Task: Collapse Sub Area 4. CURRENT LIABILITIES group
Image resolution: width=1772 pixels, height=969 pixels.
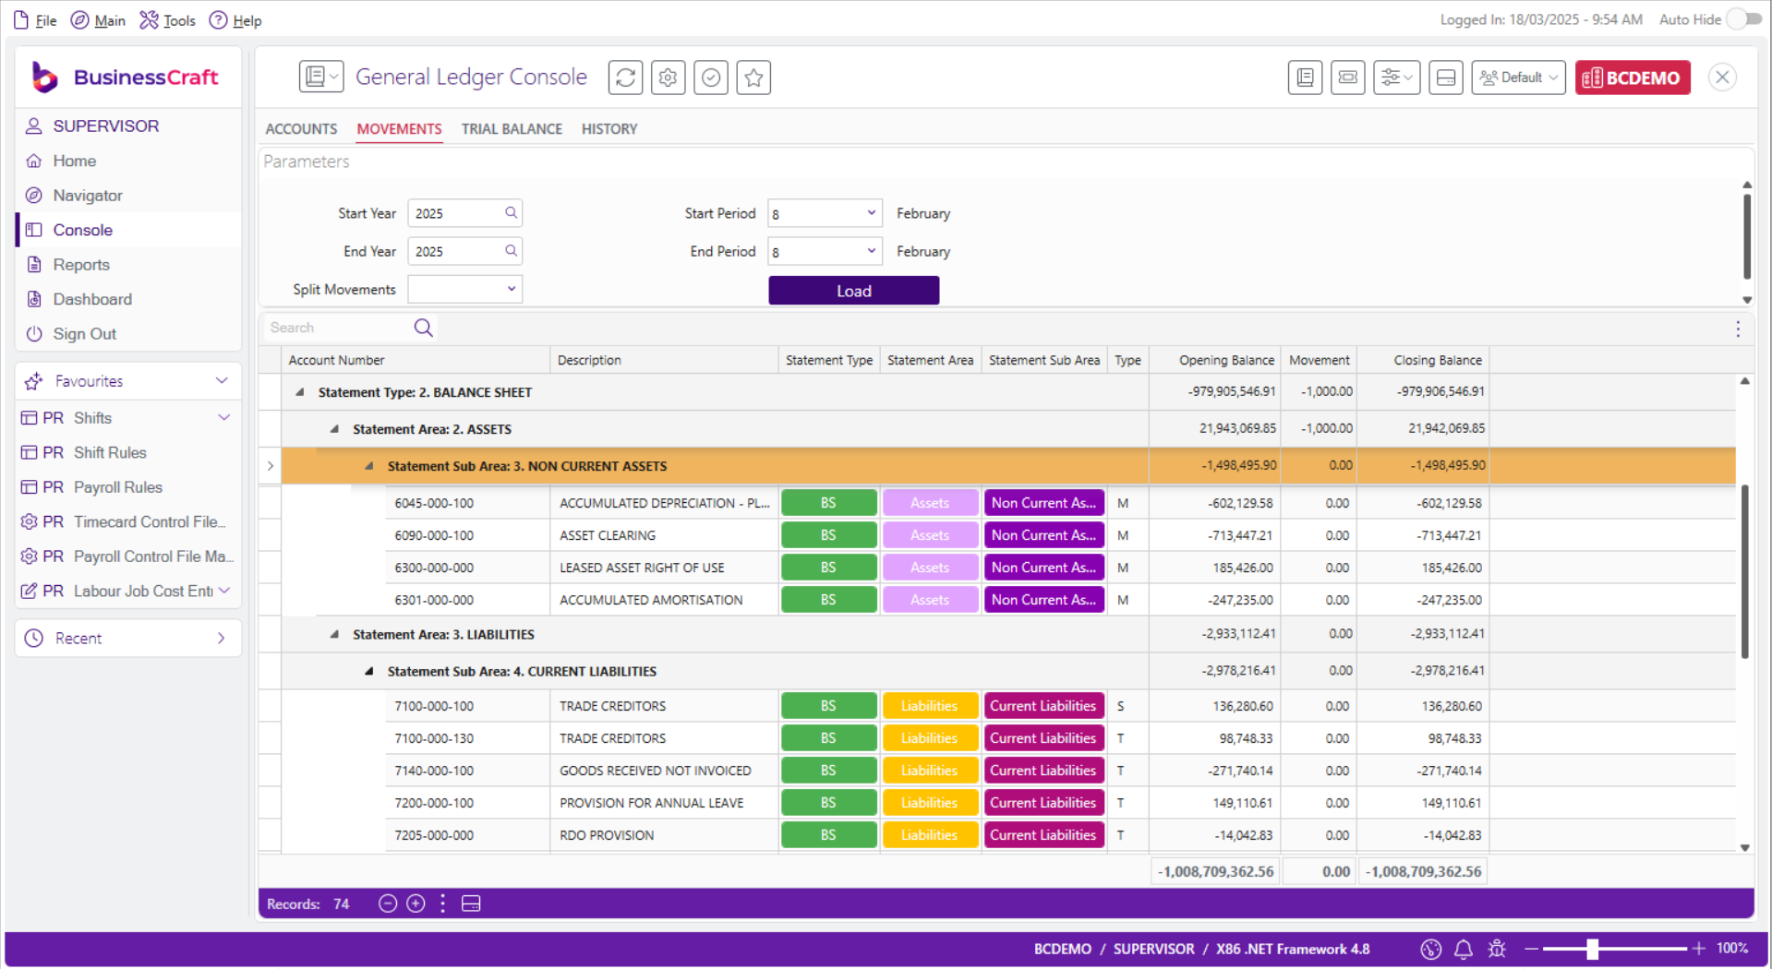Action: point(368,671)
